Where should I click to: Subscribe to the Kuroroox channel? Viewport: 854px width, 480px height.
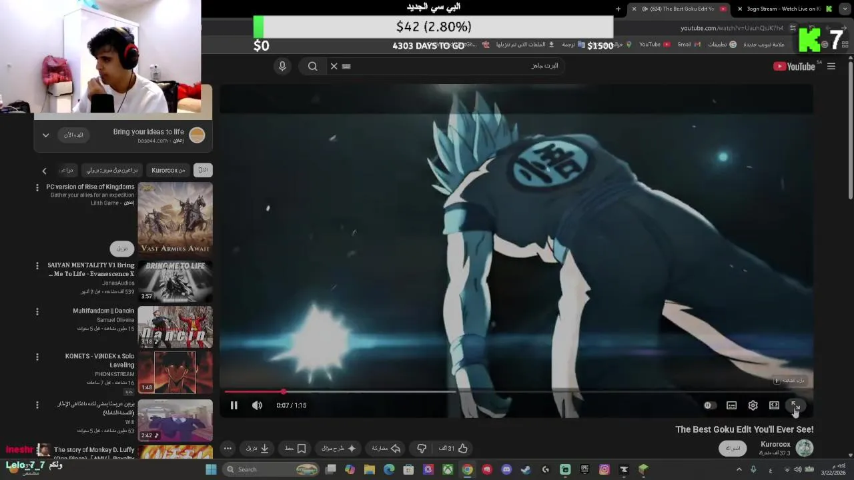(733, 448)
